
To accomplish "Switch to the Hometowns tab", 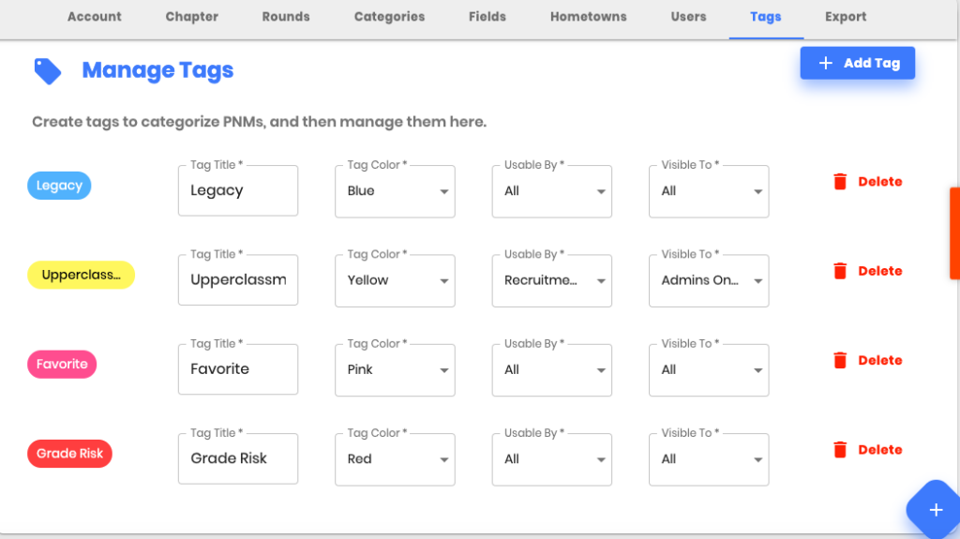I will tap(588, 17).
